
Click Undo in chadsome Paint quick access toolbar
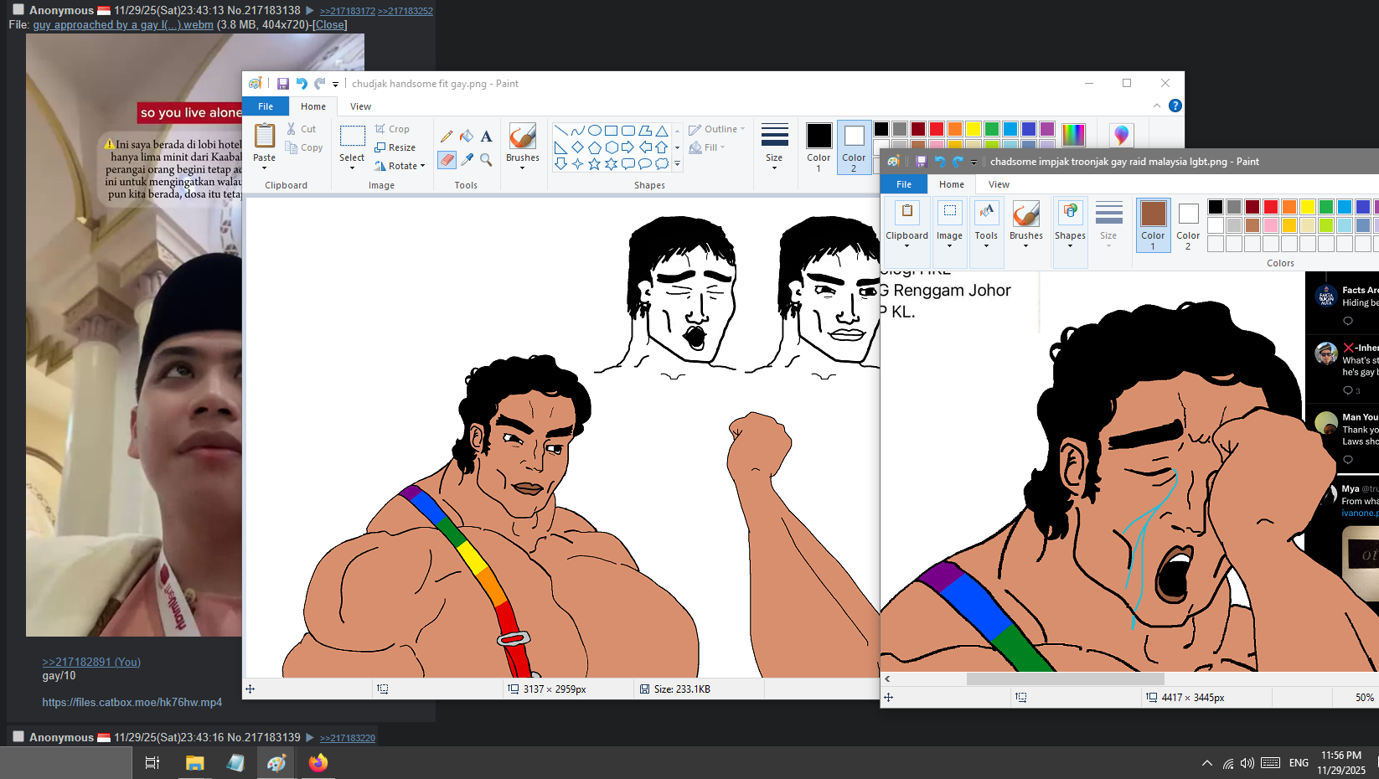939,162
